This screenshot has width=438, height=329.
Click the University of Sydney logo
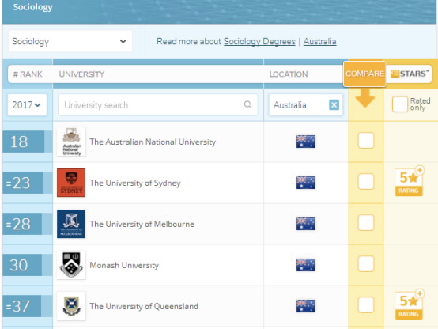tap(71, 183)
